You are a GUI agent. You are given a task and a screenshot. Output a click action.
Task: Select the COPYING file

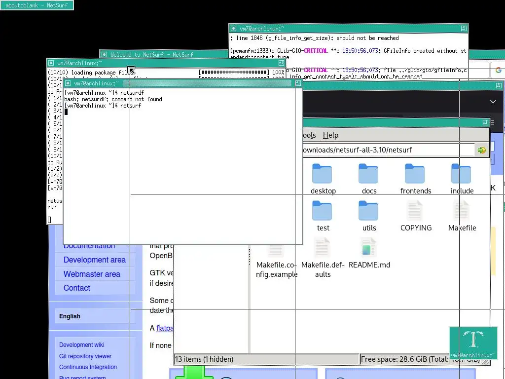point(415,216)
